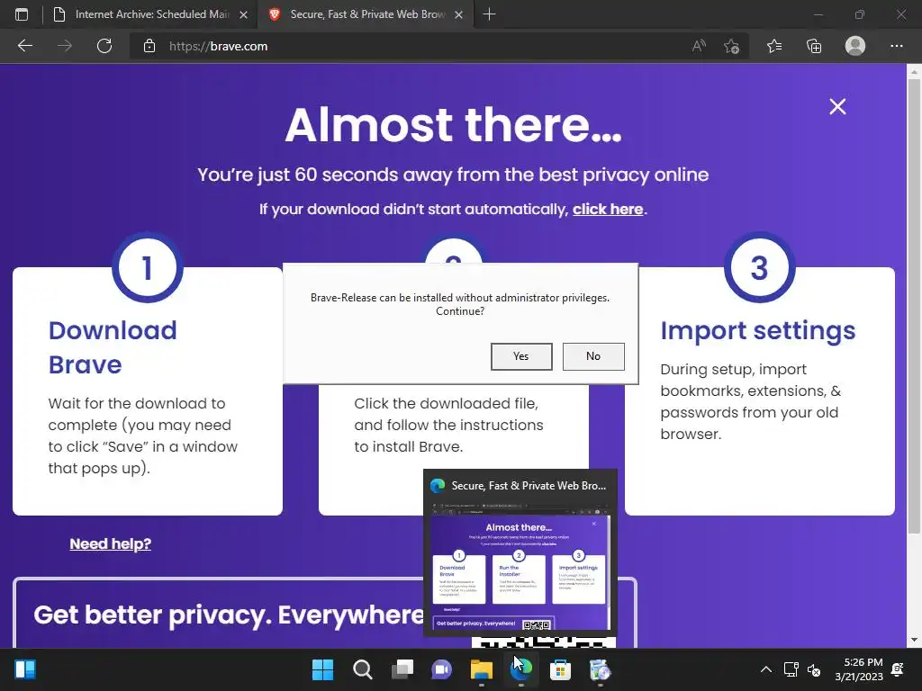Add this page to favorites

click(x=731, y=46)
